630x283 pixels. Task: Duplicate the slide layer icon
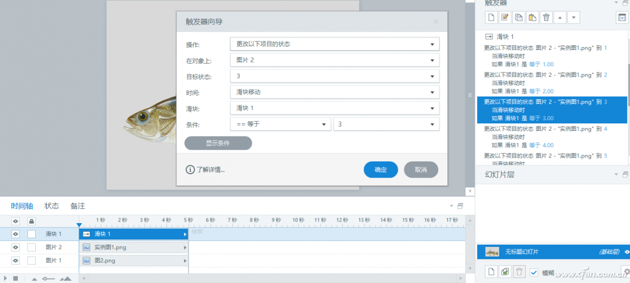(x=505, y=272)
